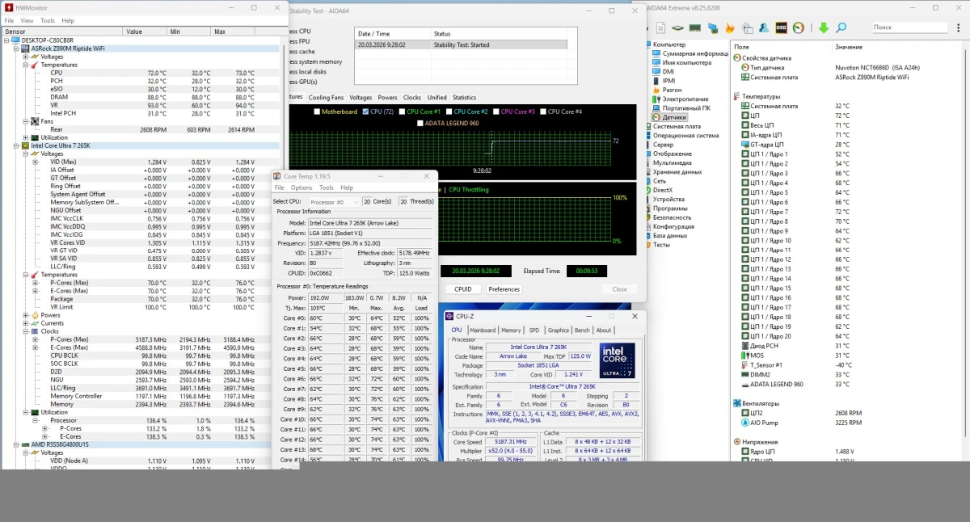The height and width of the screenshot is (522, 970).
Task: Click the Preferences button in stability test
Action: [504, 289]
